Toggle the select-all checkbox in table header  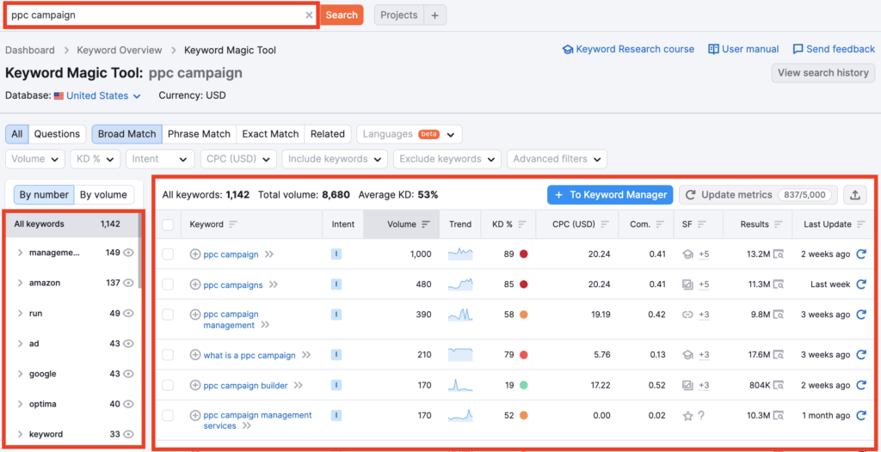pyautogui.click(x=168, y=224)
